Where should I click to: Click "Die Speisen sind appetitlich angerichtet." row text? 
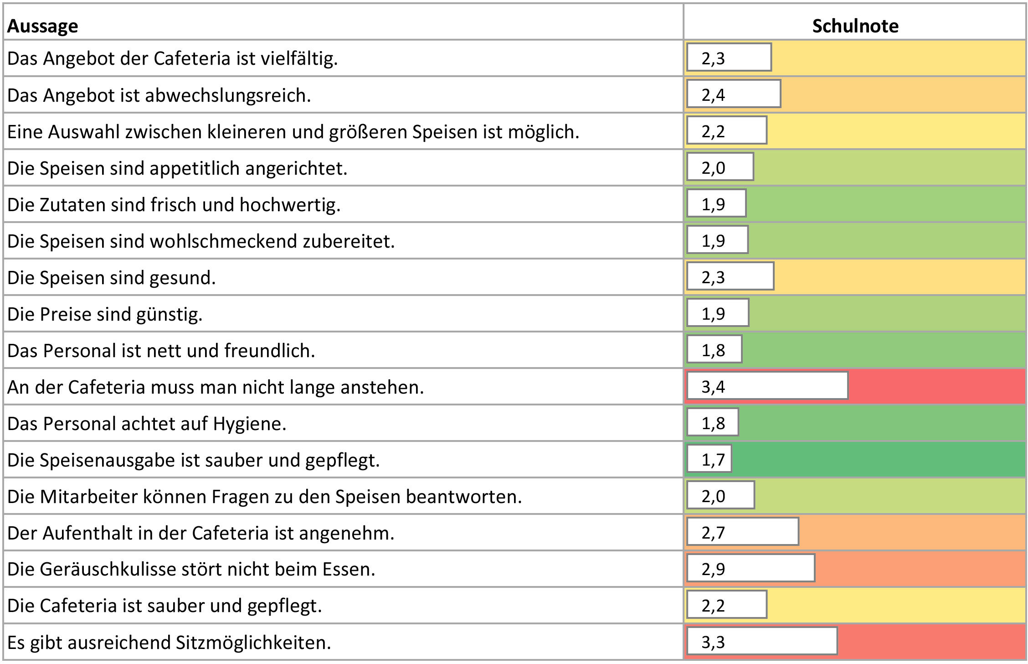177,168
